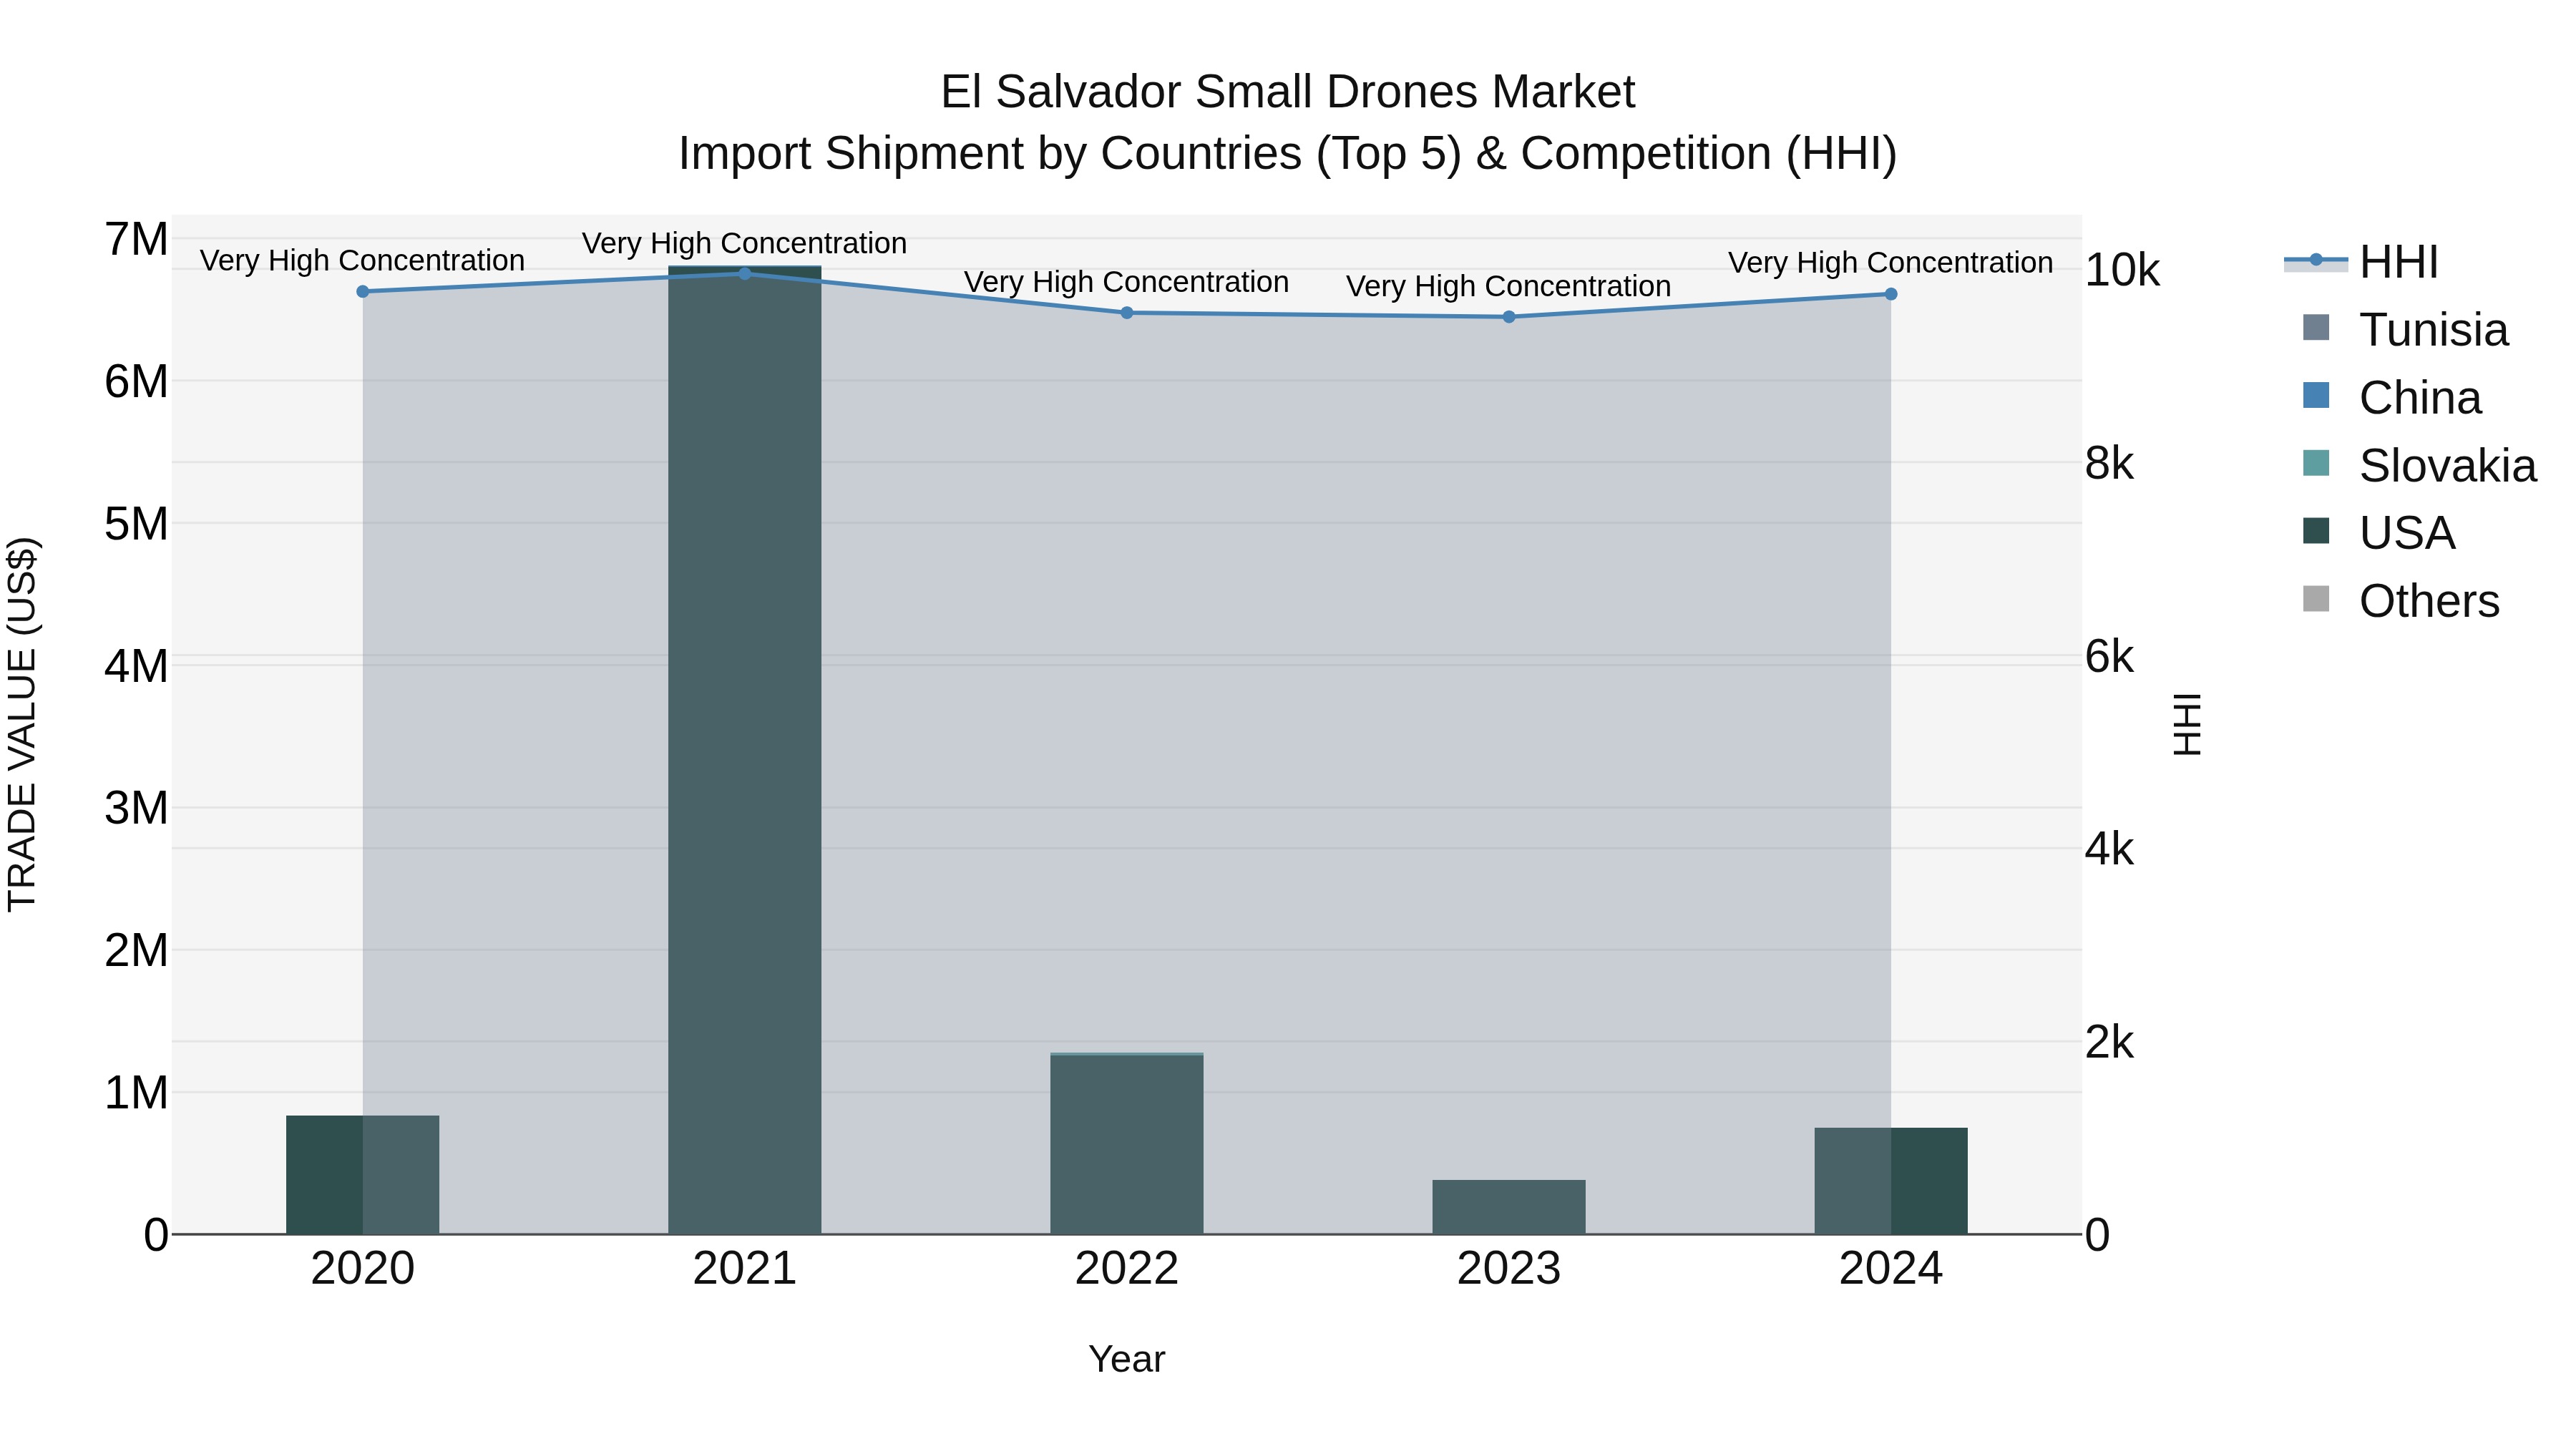Click the 6M left axis tick

tap(137, 382)
